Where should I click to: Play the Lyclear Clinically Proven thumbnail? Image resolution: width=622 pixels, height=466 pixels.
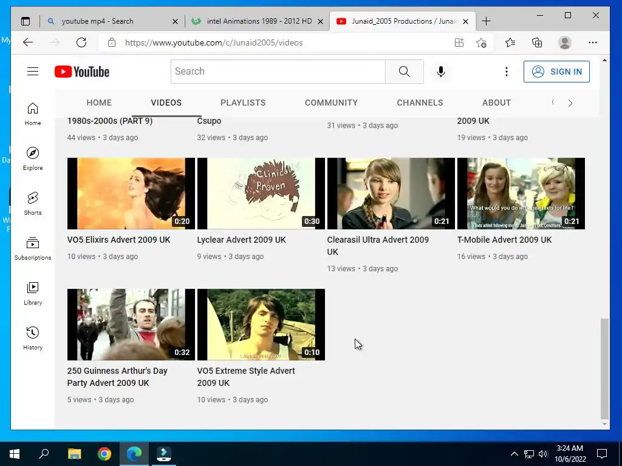click(x=261, y=194)
